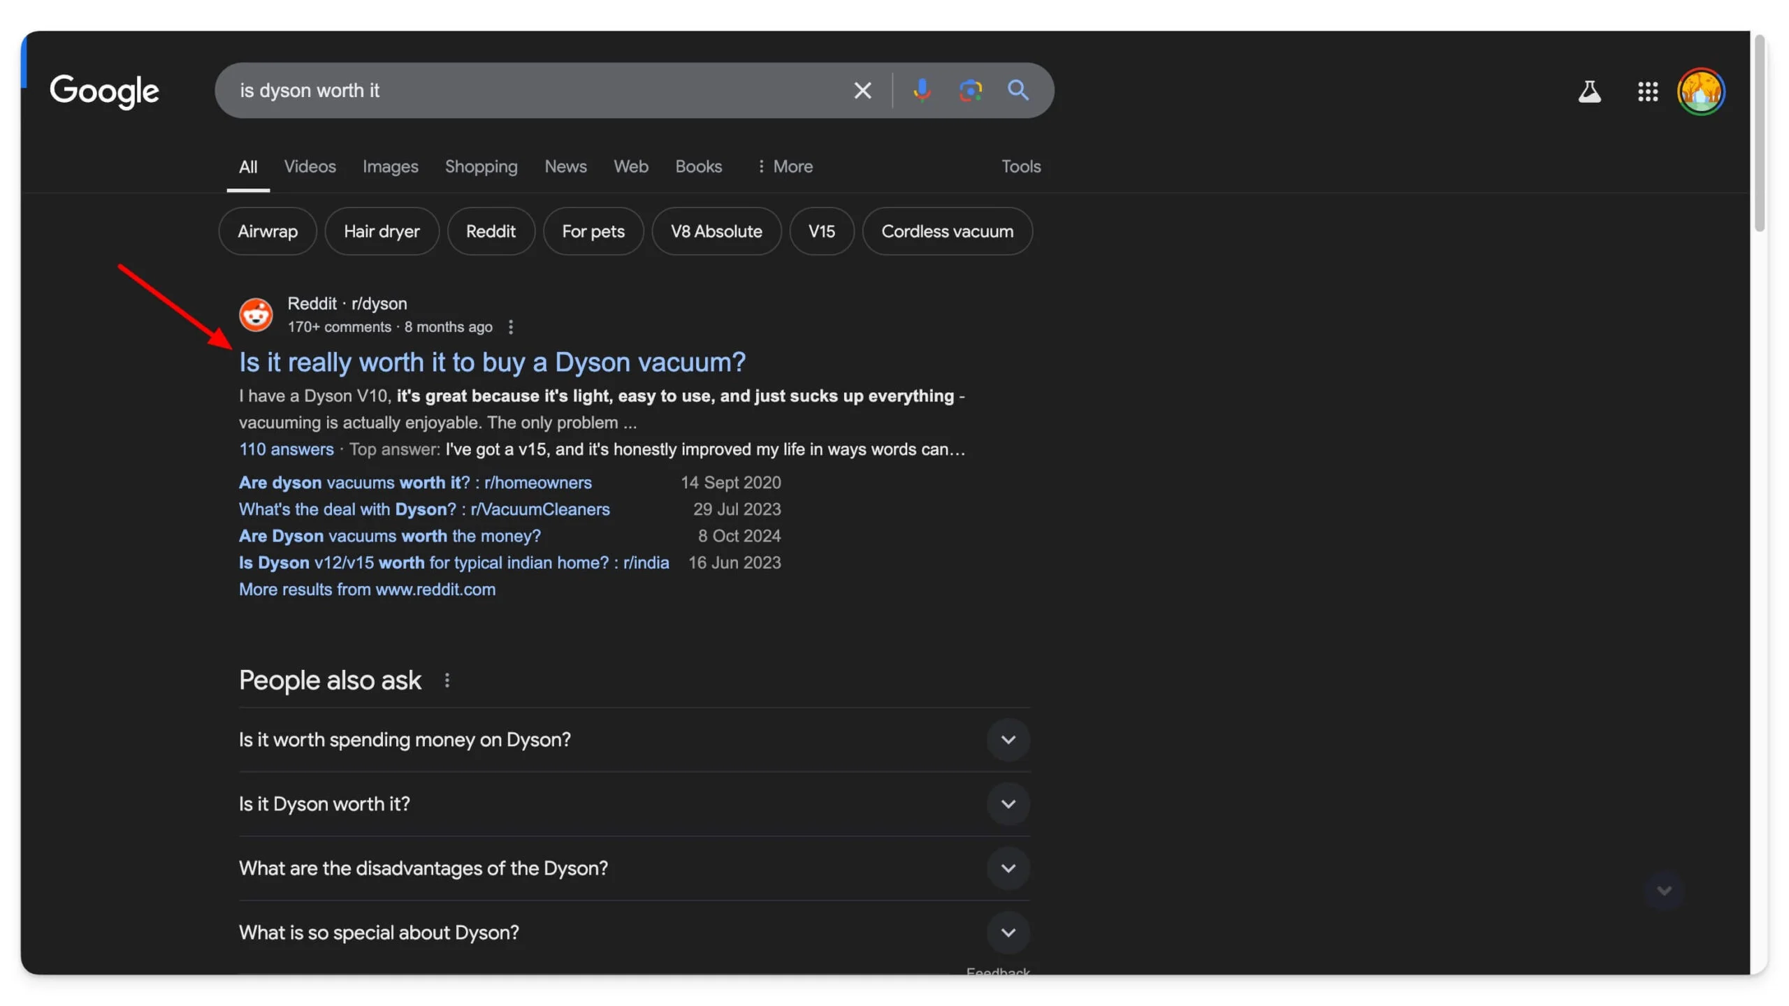Click the '16 Jun 2023' date
The width and height of the screenshot is (1789, 1006).
coord(734,562)
